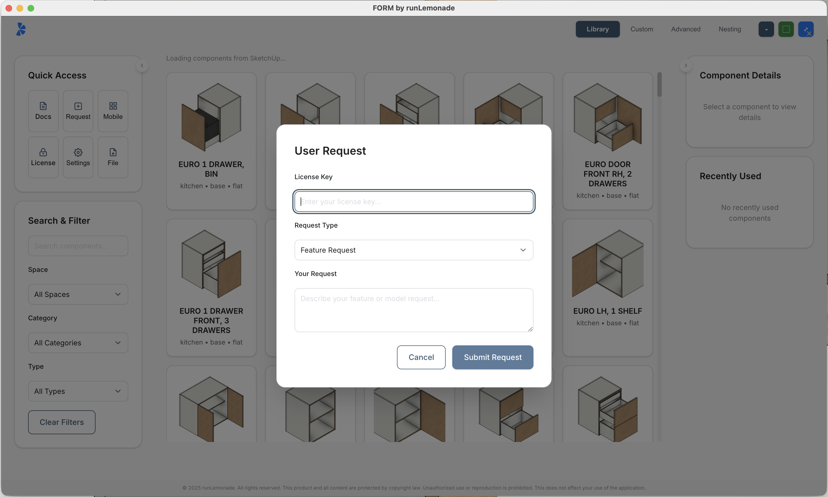This screenshot has height=497, width=828.
Task: Expand the All Spaces dropdown
Action: [78, 294]
